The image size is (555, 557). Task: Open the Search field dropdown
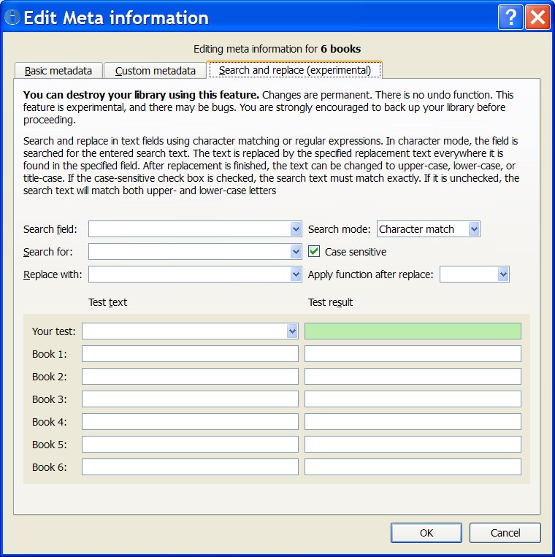click(296, 229)
